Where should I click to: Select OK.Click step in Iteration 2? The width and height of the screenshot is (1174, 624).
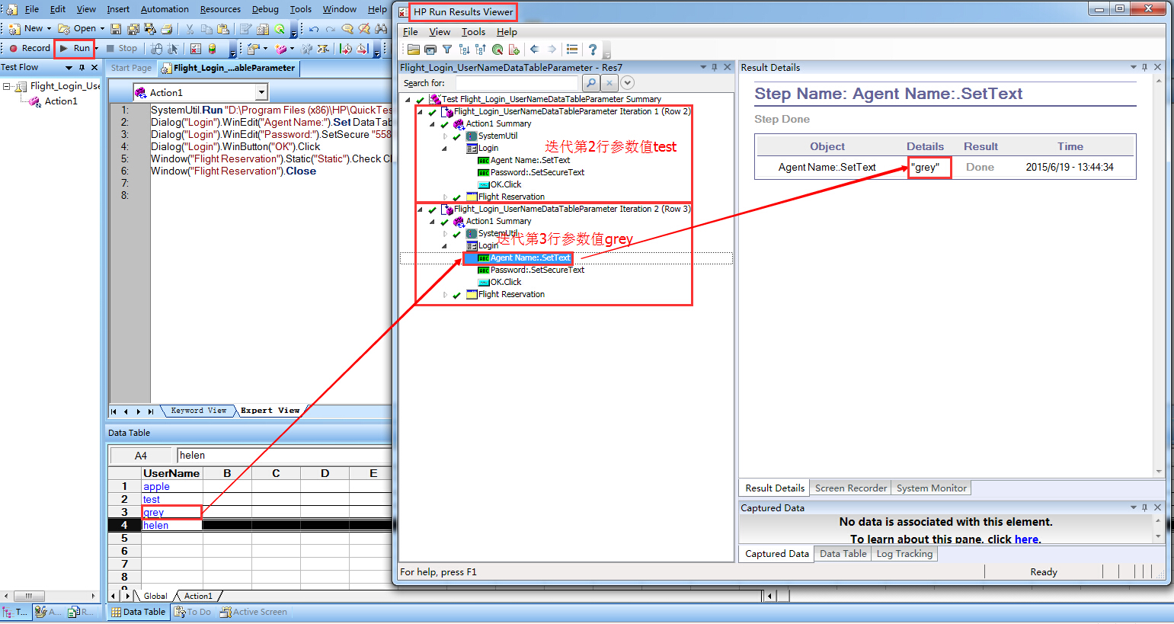506,282
